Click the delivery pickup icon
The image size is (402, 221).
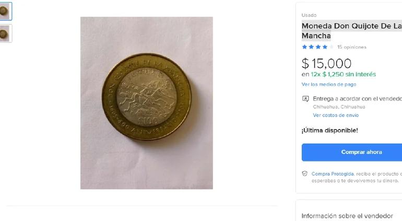click(305, 99)
